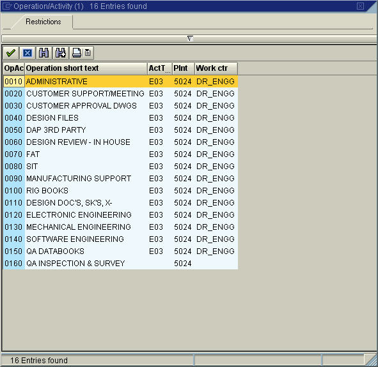Select QA DATABOOKS row
Image resolution: width=378 pixels, height=367 pixels.
pos(120,251)
